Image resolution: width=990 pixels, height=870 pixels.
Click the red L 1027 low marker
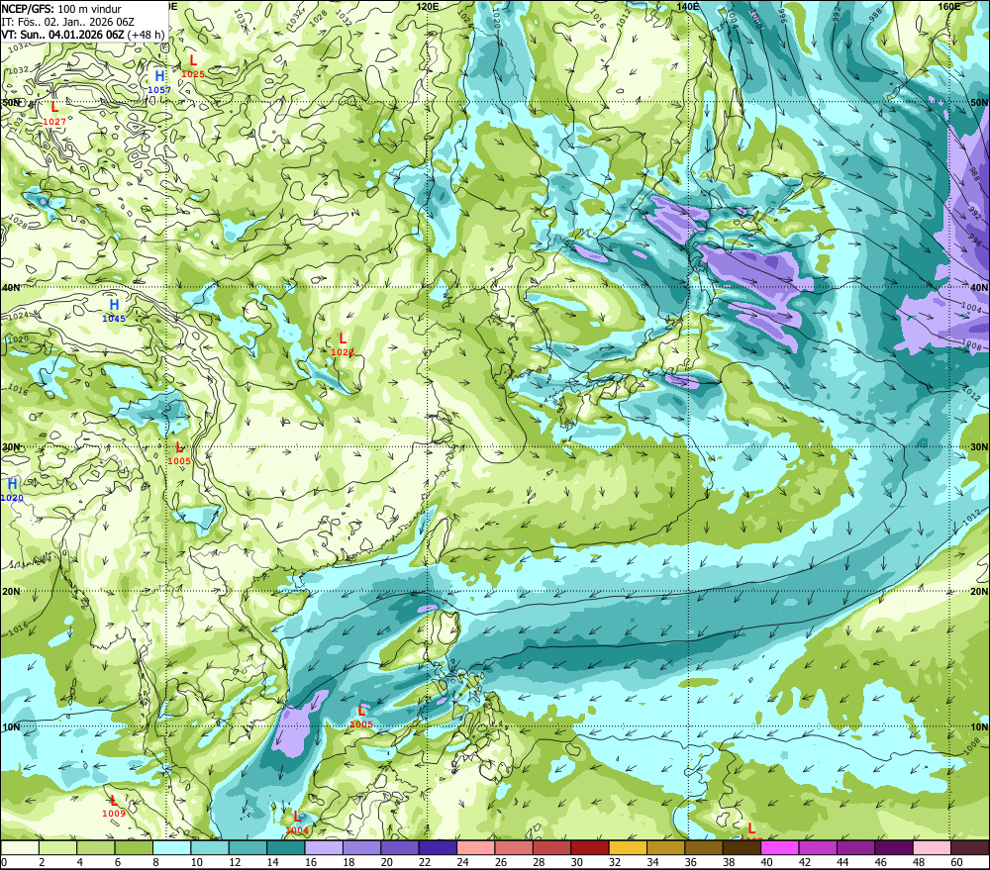[x=54, y=114]
